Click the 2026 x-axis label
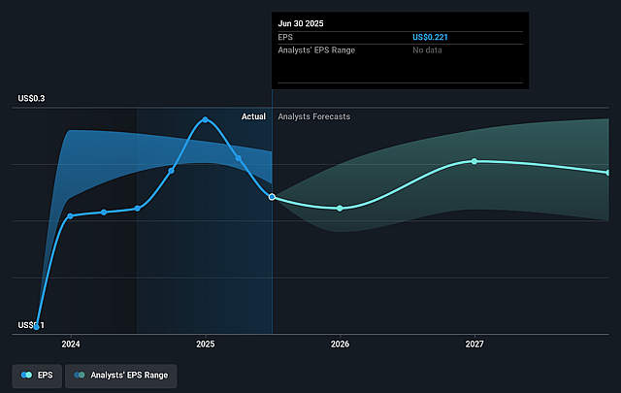Viewport: 621px width, 393px height. point(340,344)
